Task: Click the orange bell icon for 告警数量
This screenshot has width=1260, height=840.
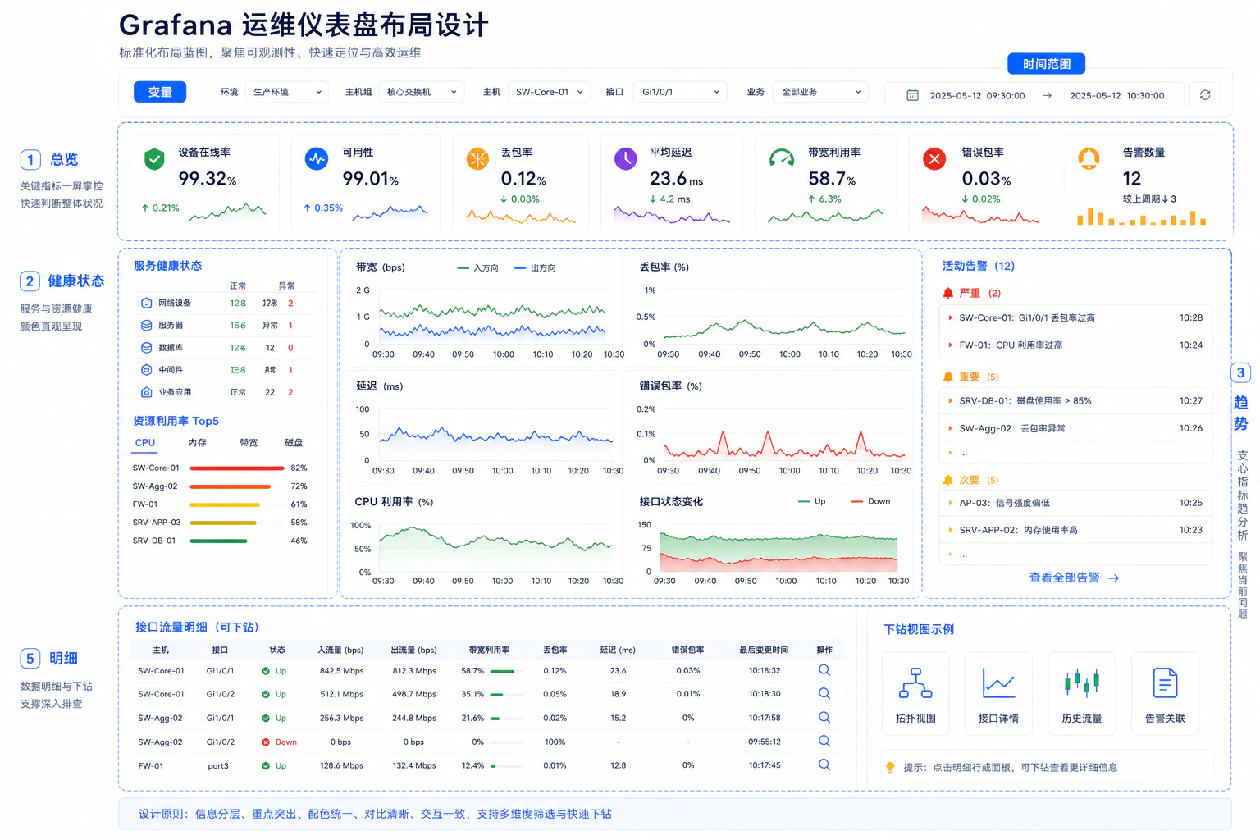Action: [x=1089, y=158]
